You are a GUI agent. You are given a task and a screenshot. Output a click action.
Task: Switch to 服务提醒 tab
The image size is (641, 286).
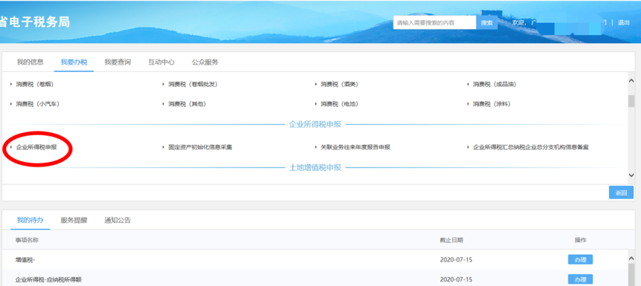coord(74,220)
